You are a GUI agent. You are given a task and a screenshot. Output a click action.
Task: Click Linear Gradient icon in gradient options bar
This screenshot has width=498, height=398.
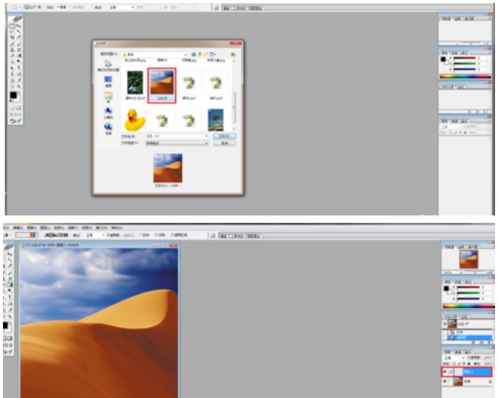tap(46, 235)
